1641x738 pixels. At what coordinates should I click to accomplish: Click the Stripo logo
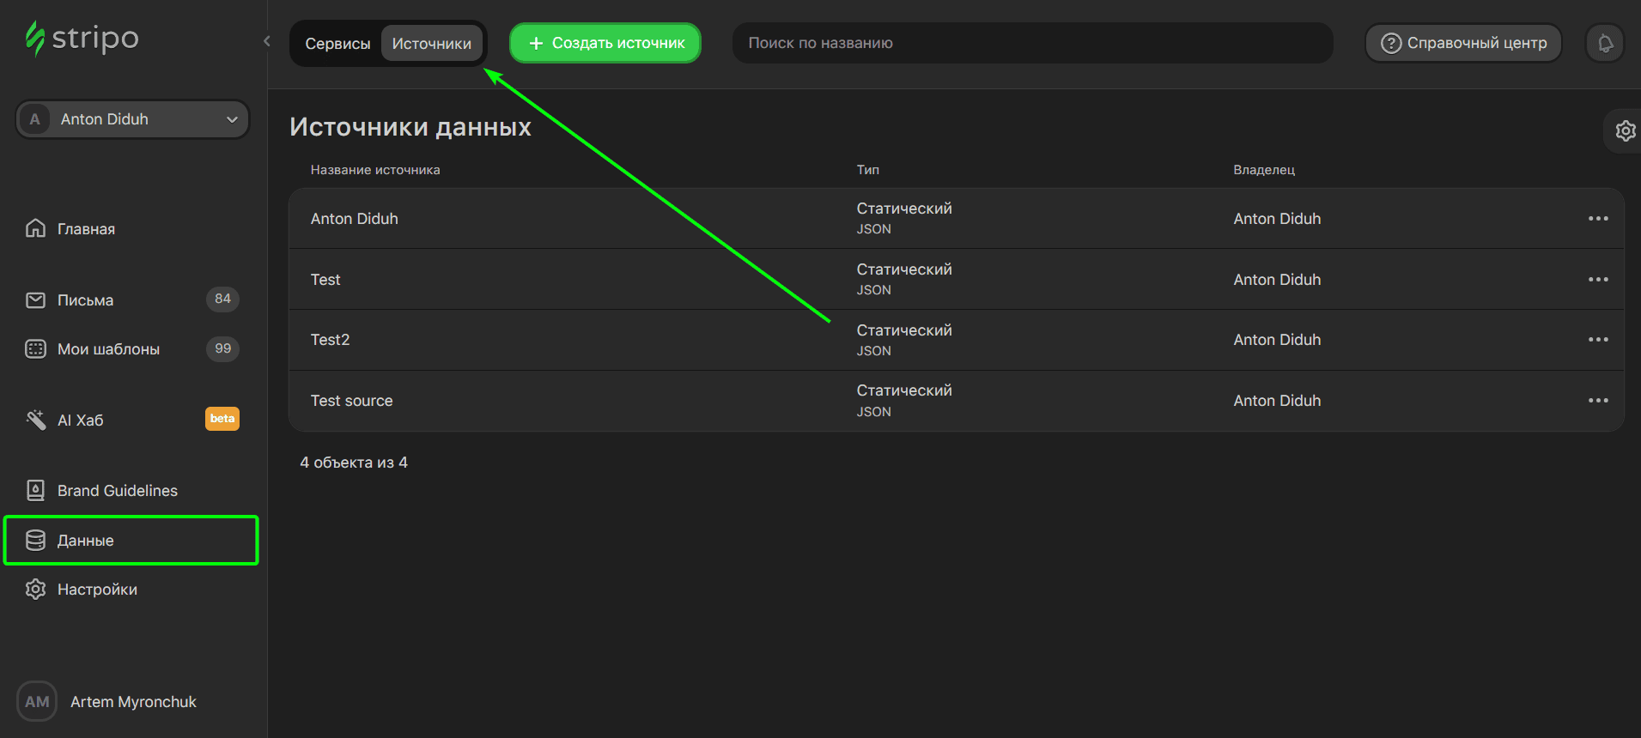82,39
